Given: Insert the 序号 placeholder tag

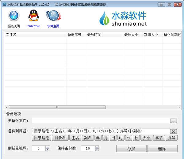Looking at the screenshot, I should [172, 138].
